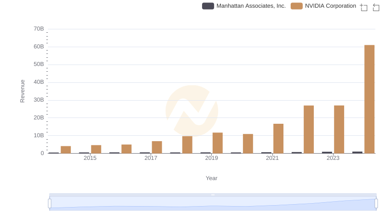Click the Manhattan Associates bar for 2023
Screen dimensions: 385x222
[x=327, y=153]
